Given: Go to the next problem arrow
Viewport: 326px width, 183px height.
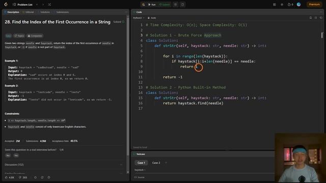Looking at the screenshot, I should (43, 5).
